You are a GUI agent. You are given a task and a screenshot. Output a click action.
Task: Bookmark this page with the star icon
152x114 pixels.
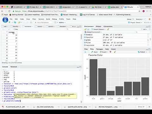click(139, 11)
